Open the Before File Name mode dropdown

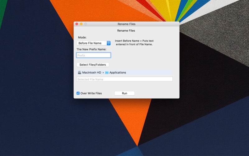pos(94,43)
